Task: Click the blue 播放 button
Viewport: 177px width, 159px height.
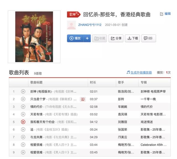Action: click(x=75, y=38)
